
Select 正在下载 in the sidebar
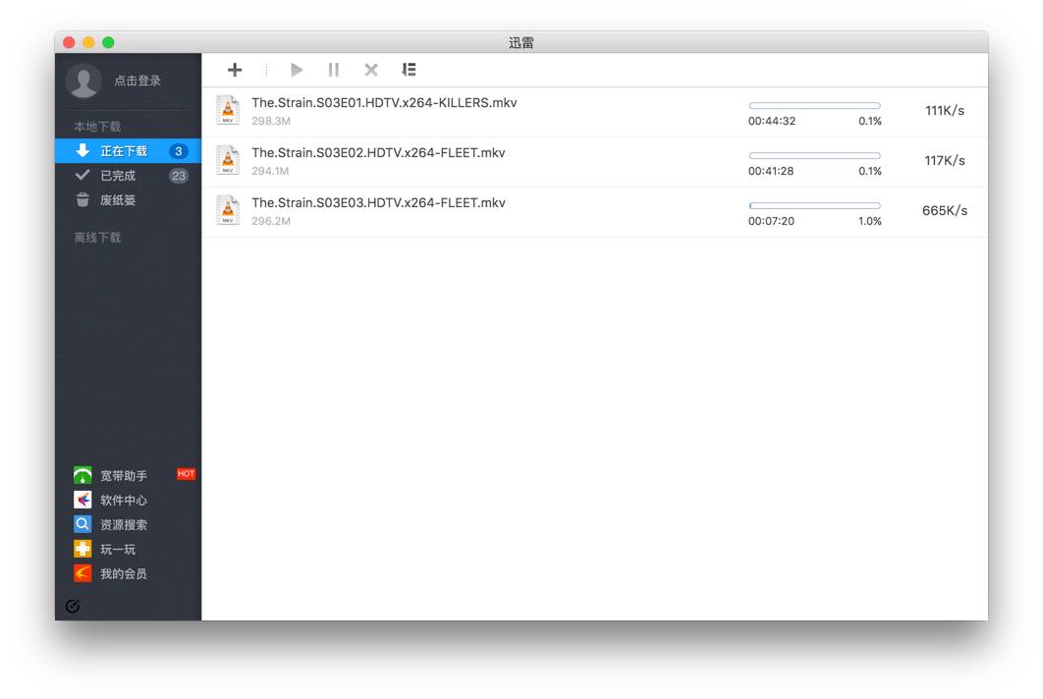(129, 151)
